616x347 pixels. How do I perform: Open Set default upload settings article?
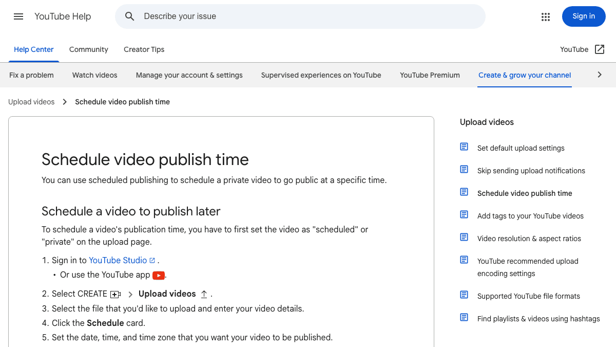[521, 148]
